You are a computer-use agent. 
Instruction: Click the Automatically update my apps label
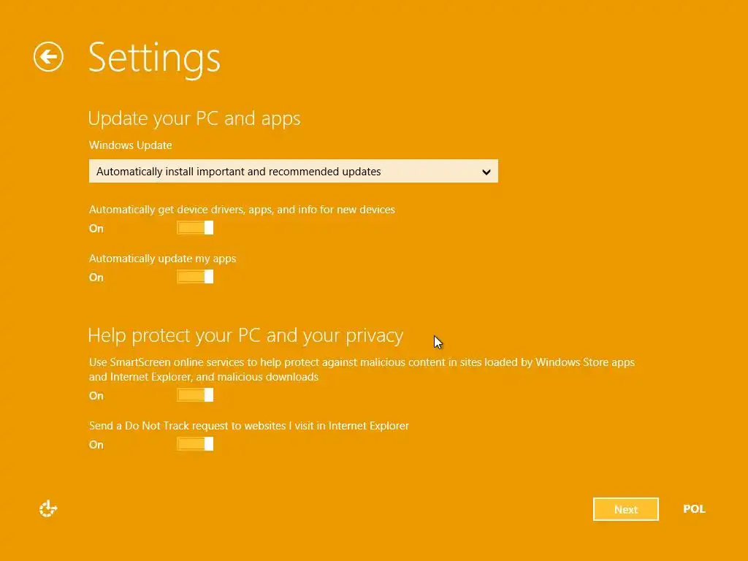click(x=162, y=259)
